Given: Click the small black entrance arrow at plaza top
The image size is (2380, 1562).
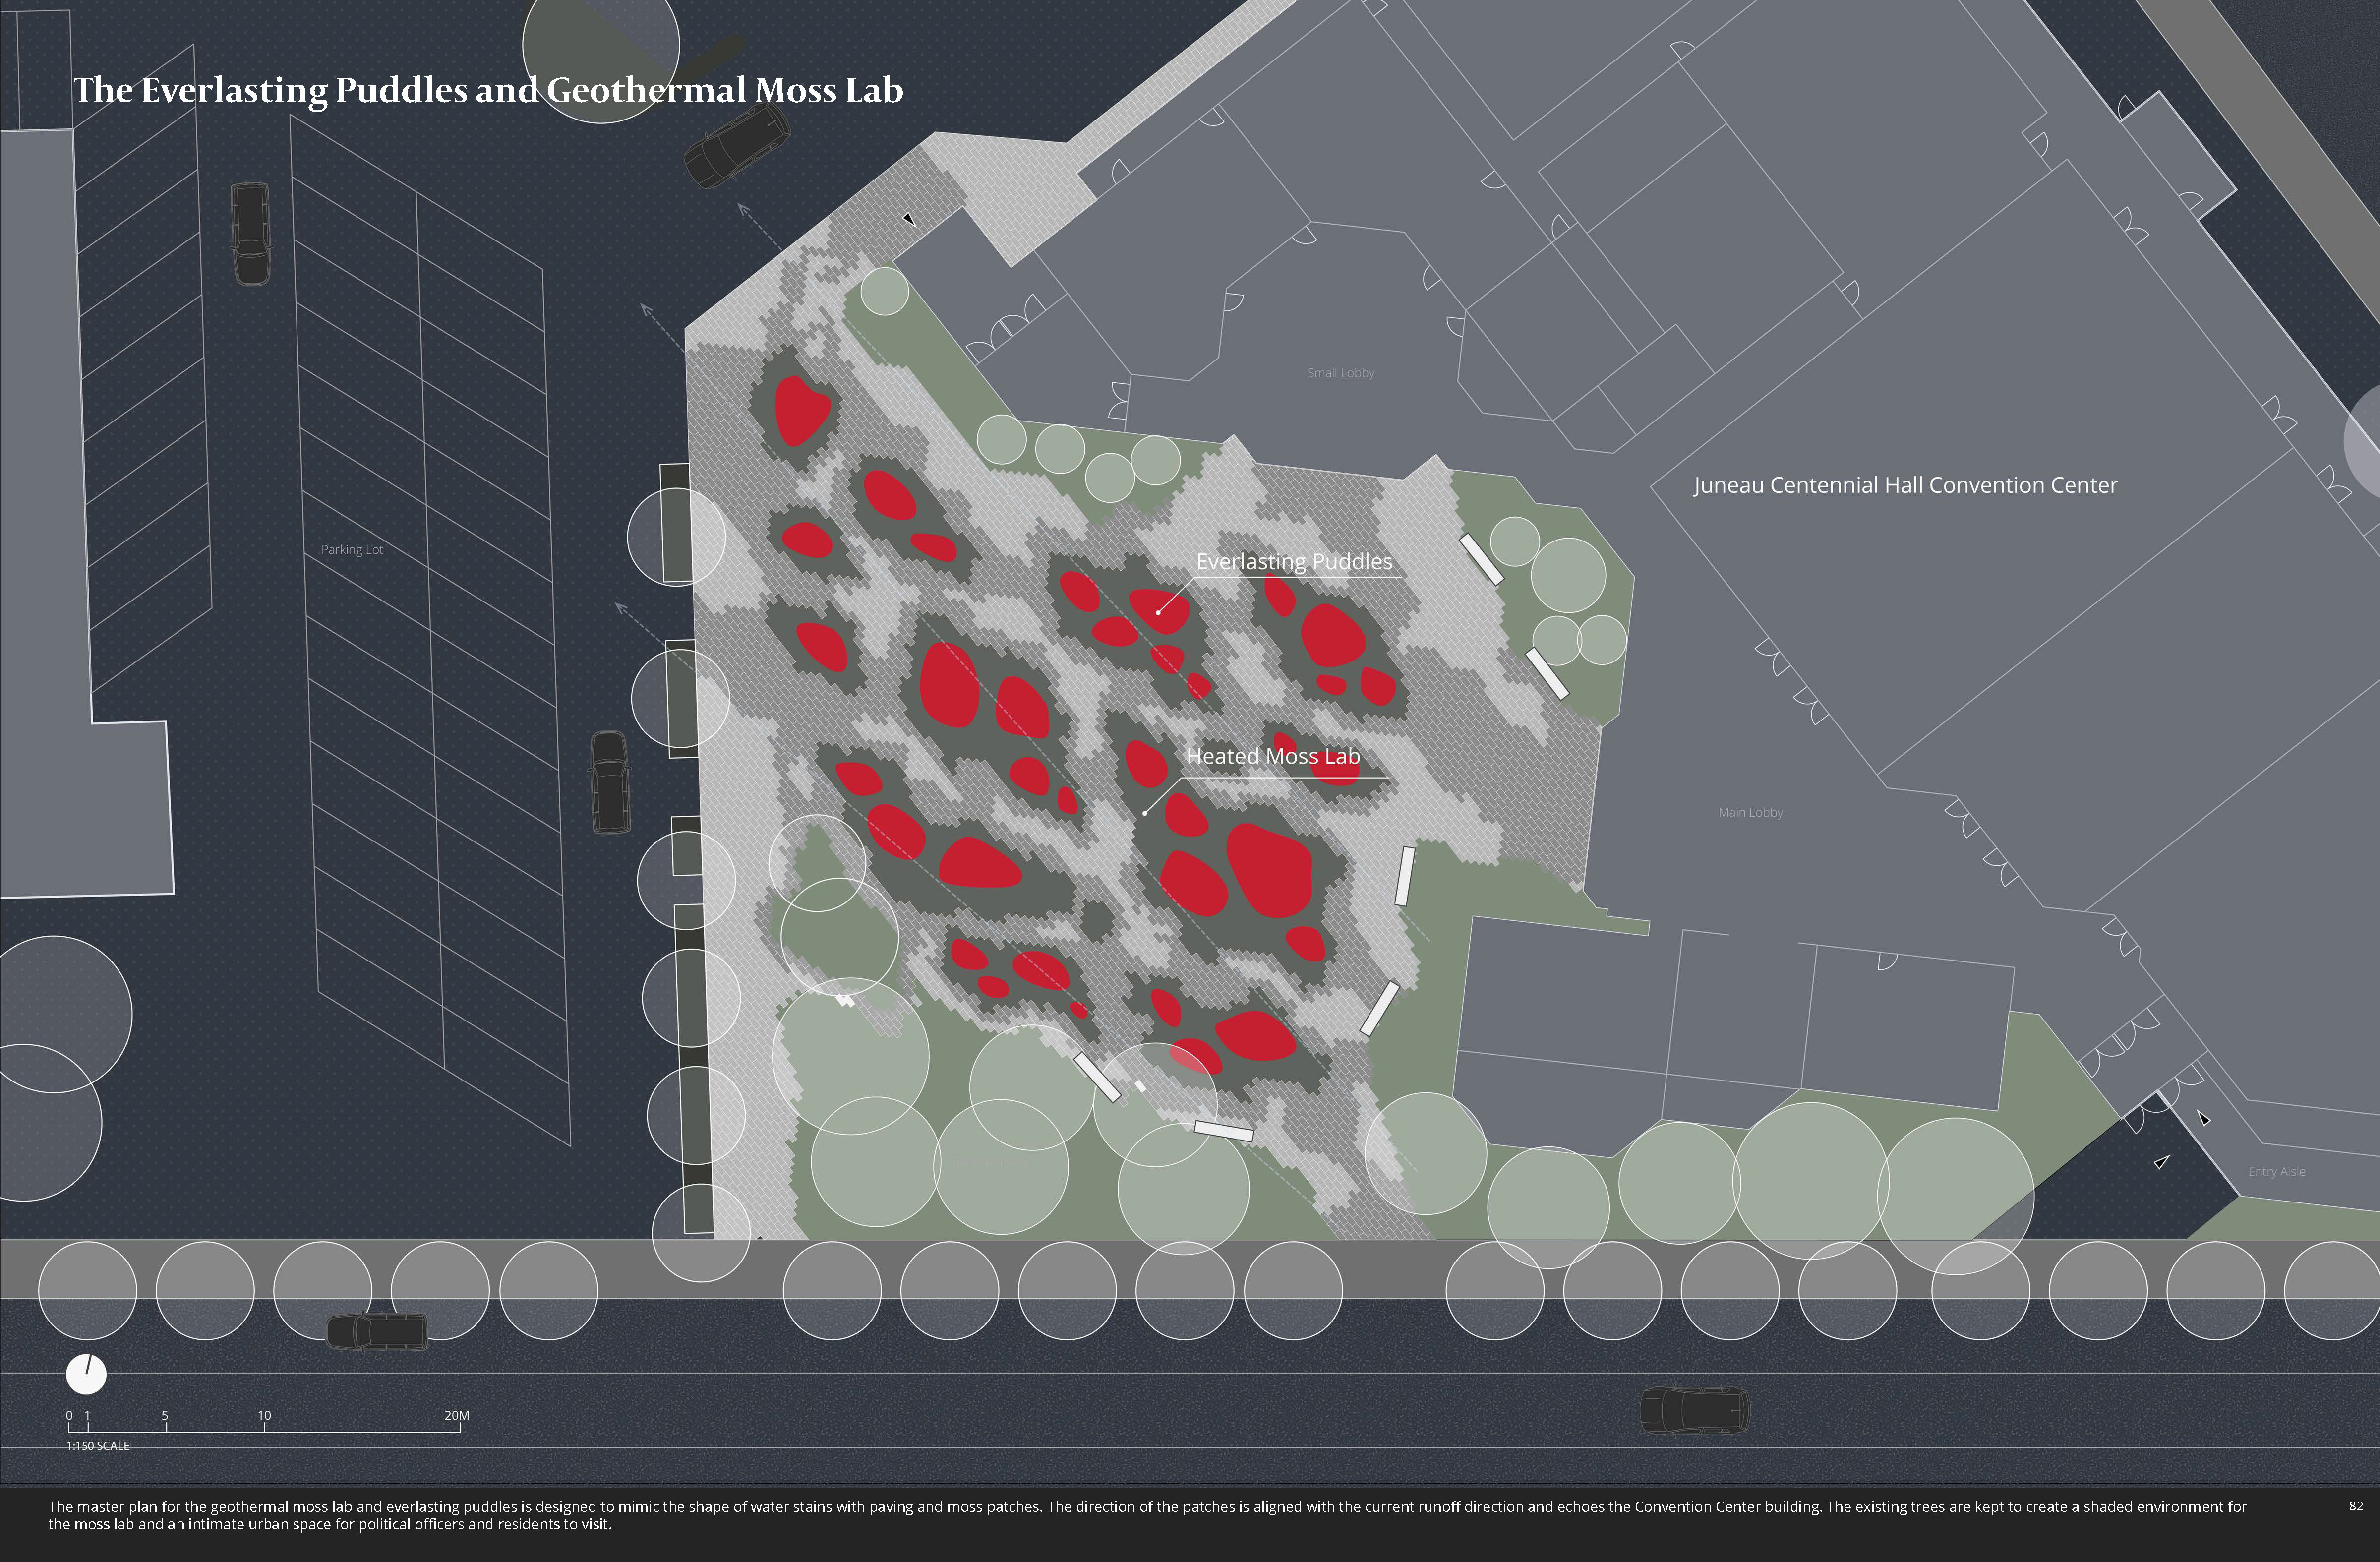Looking at the screenshot, I should (x=908, y=218).
